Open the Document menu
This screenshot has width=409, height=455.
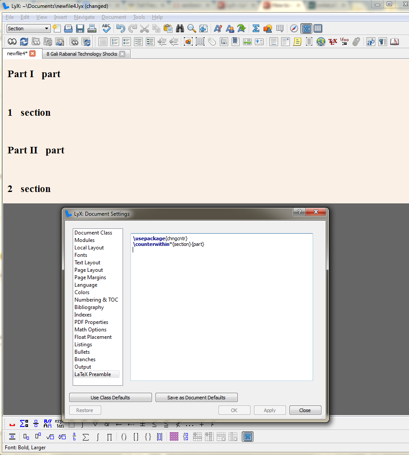coord(113,17)
